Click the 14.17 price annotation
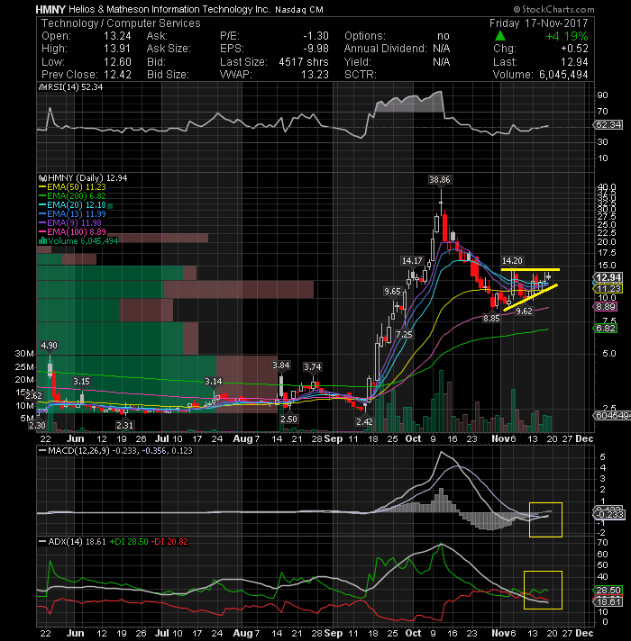631x641 pixels. coord(412,261)
